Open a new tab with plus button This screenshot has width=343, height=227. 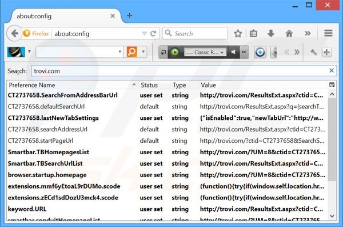(130, 15)
